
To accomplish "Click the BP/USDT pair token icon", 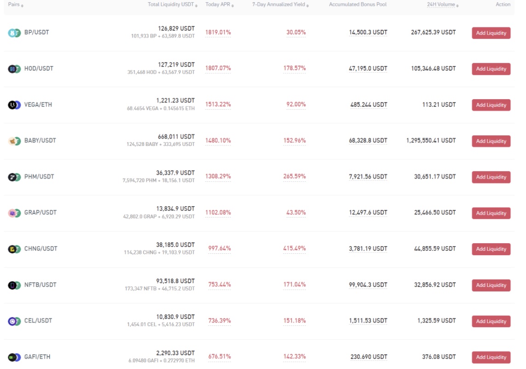I will (x=15, y=33).
